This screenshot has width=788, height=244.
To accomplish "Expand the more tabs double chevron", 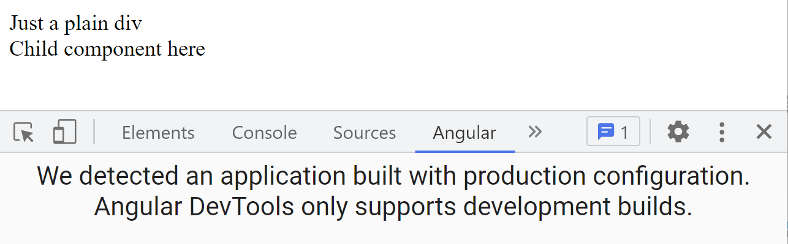I will [535, 131].
